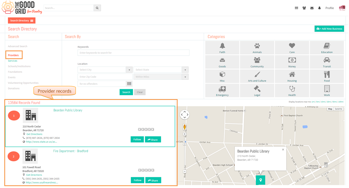Zoom in the map with plus button

pos(185,134)
